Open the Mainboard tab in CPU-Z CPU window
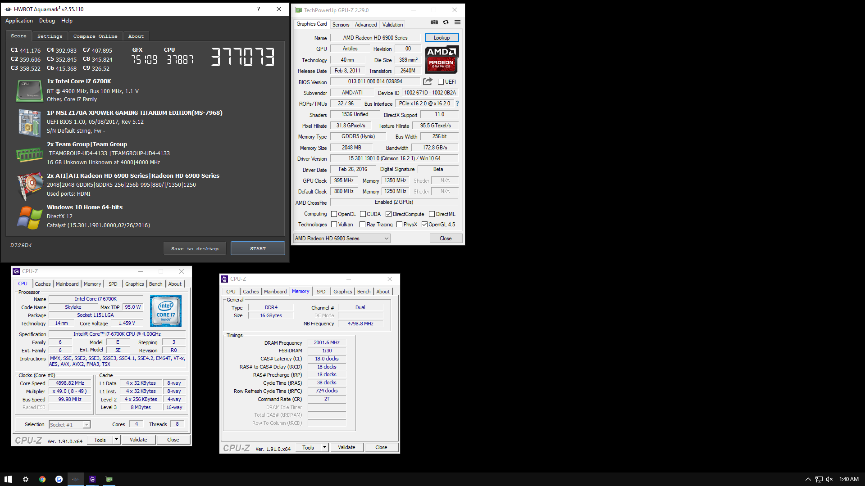Screen dimensions: 865x486 tap(67, 284)
